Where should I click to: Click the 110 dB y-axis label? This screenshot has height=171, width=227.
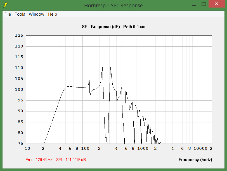pyautogui.click(x=19, y=68)
